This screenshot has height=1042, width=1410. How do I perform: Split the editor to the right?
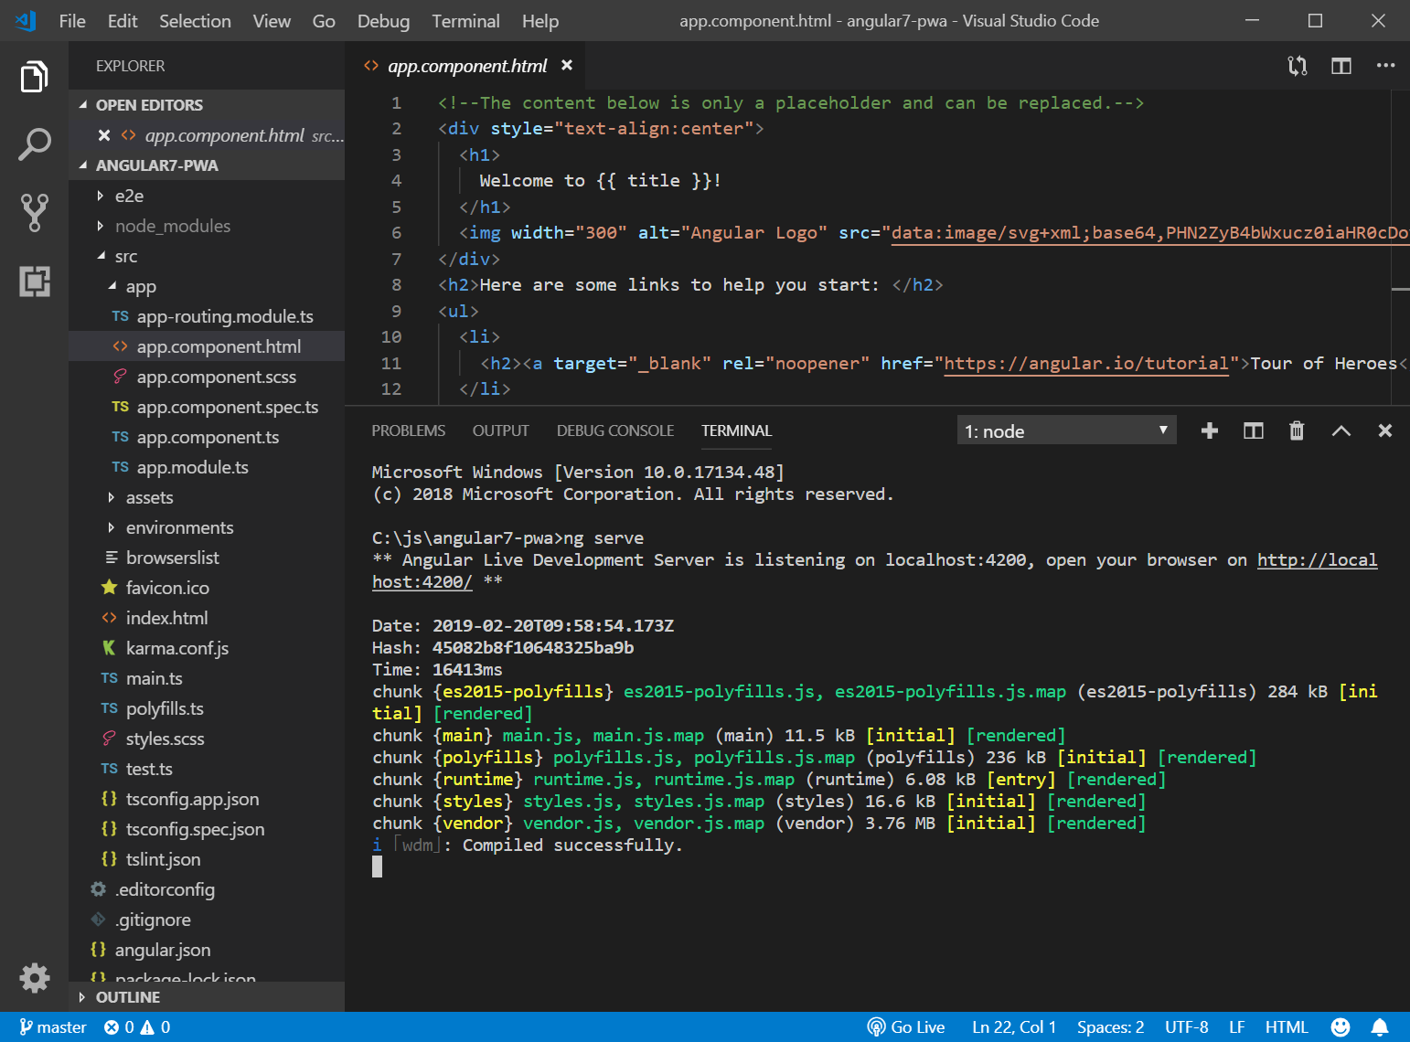pos(1341,66)
